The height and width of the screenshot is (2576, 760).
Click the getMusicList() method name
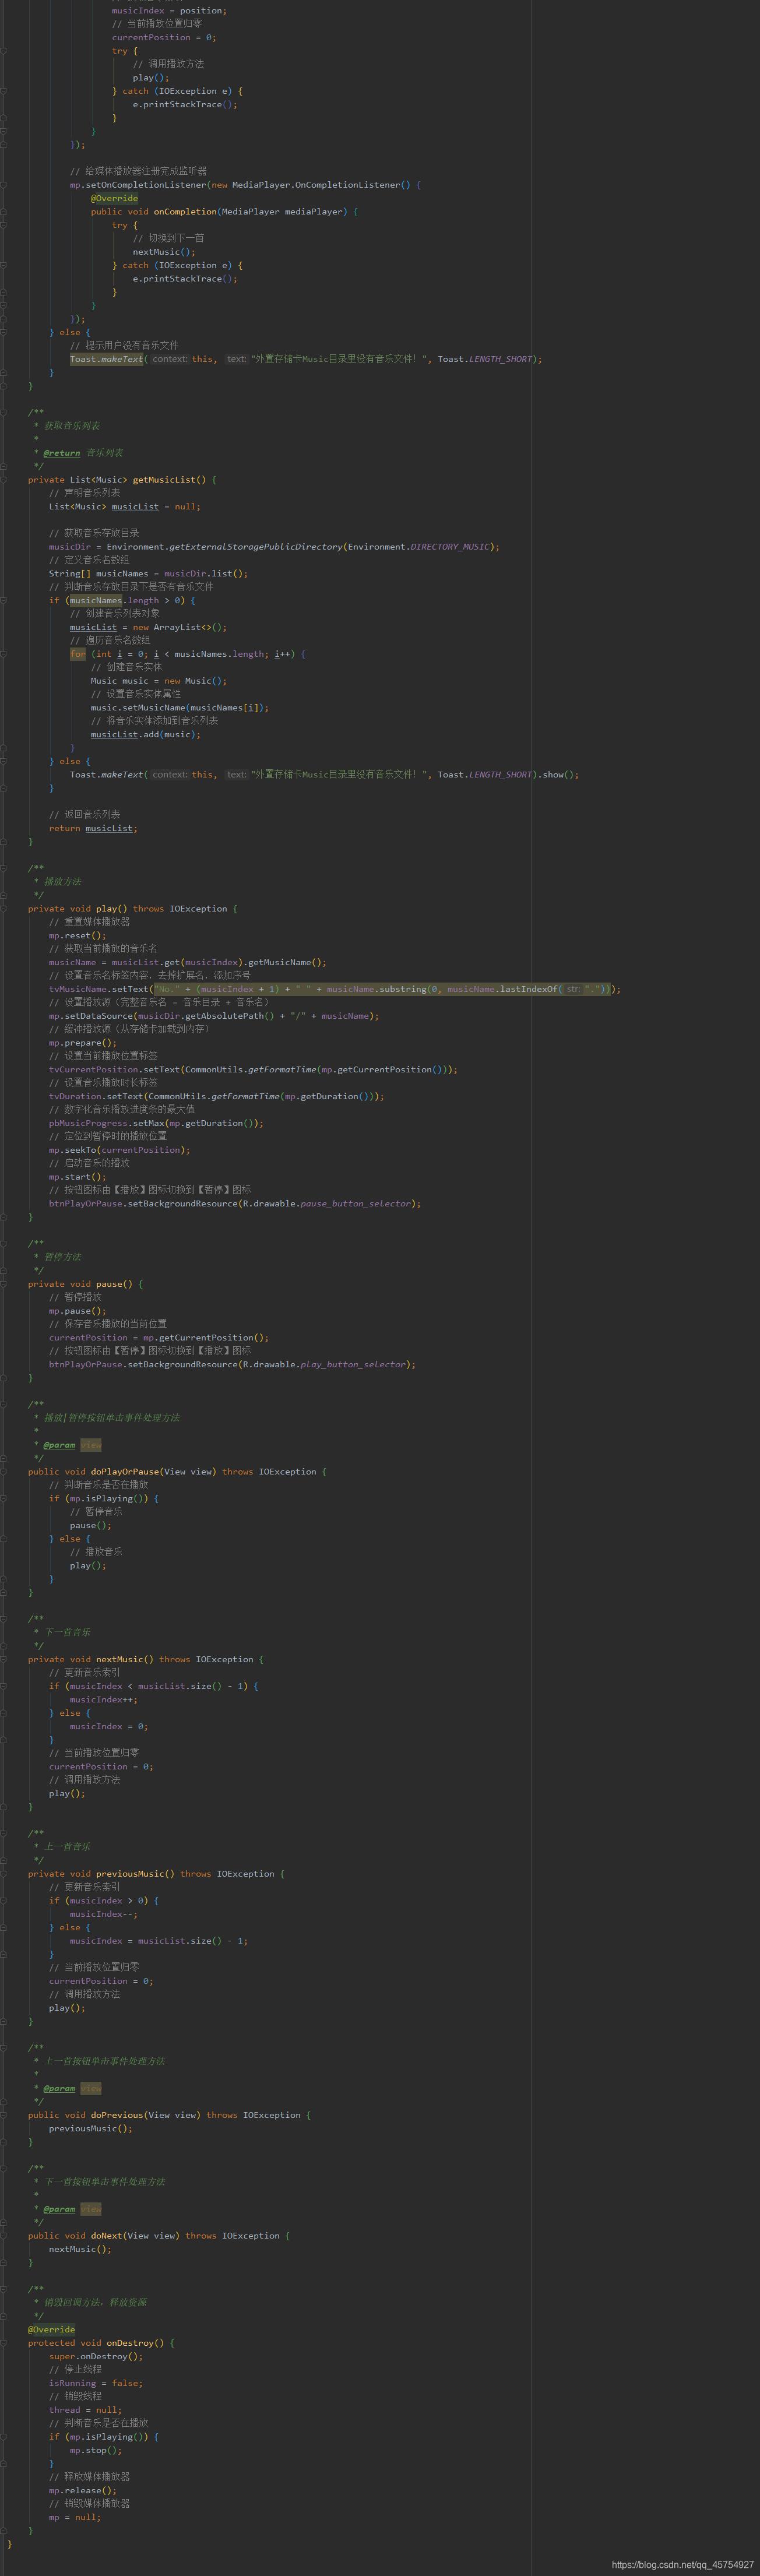pos(169,480)
